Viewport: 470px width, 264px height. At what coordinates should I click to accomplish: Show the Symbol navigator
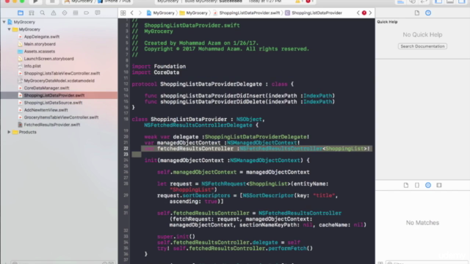[32, 13]
